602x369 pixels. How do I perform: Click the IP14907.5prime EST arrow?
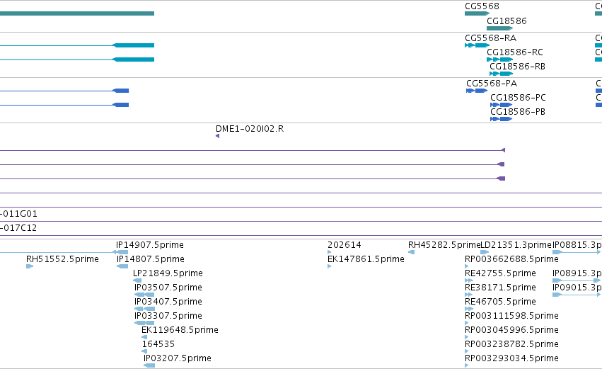(120, 252)
